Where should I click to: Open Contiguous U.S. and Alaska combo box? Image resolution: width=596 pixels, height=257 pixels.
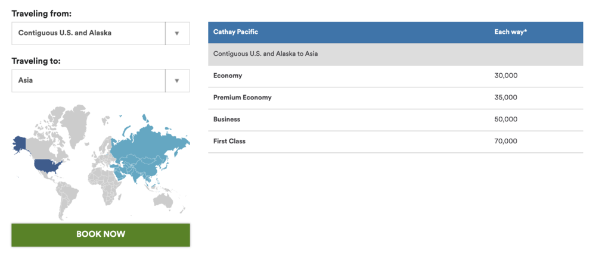(88, 33)
